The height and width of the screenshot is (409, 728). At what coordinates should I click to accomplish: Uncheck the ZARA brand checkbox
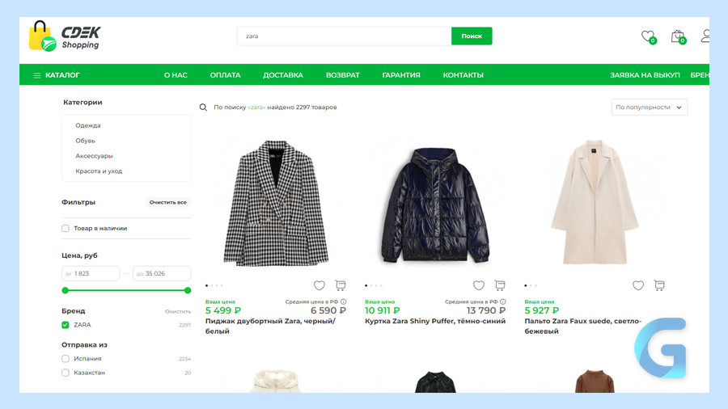tap(66, 325)
